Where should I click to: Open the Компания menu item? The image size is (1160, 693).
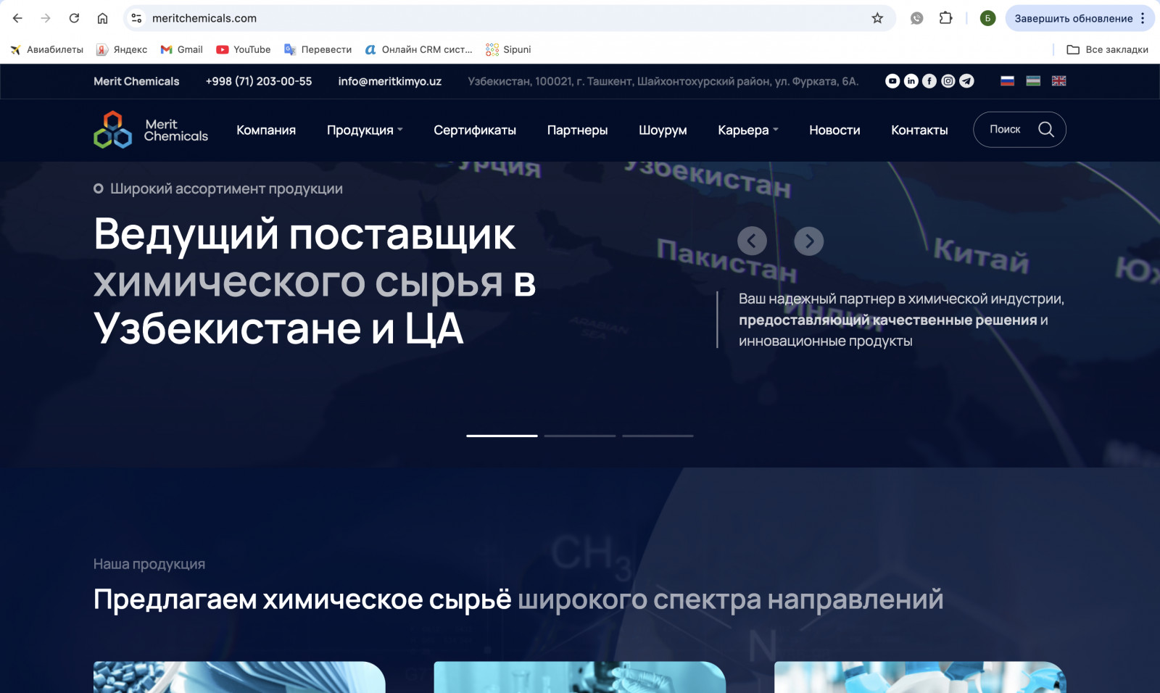[x=266, y=130]
